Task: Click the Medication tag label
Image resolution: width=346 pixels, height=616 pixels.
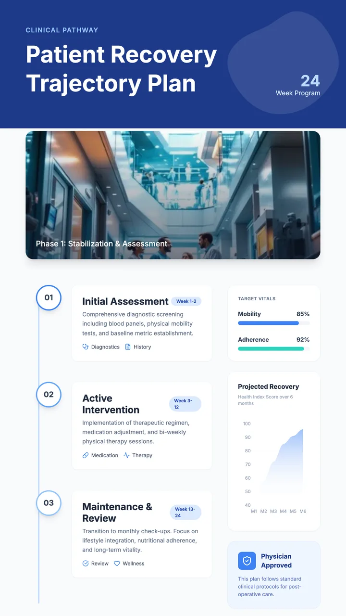Action: [x=105, y=455]
